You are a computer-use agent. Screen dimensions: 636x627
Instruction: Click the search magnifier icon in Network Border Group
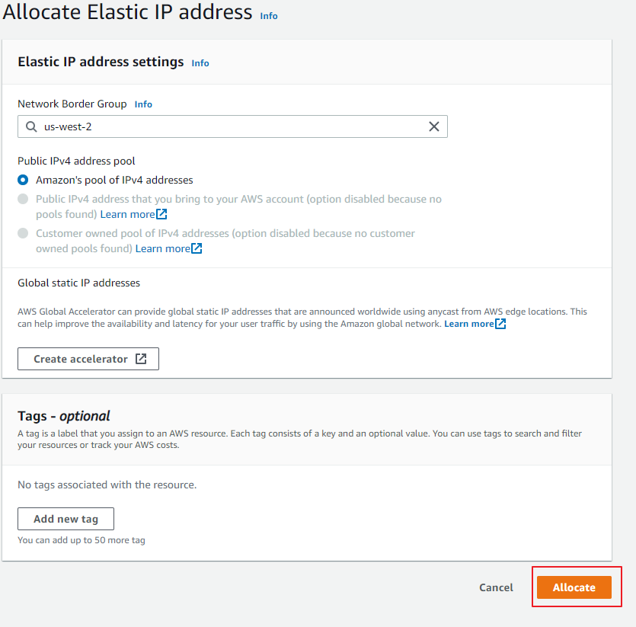pyautogui.click(x=31, y=127)
